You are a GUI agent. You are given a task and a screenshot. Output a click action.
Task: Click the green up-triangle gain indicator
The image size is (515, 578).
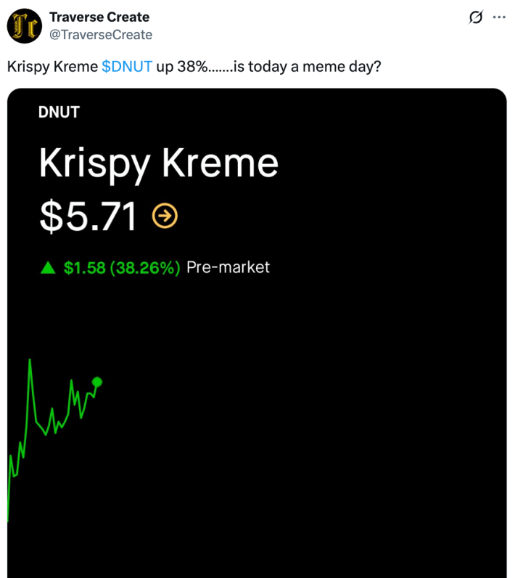(x=48, y=268)
